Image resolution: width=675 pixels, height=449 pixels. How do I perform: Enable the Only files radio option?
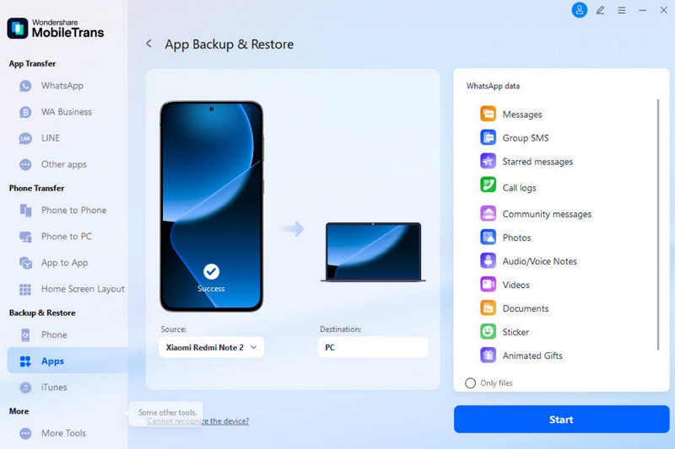point(471,383)
